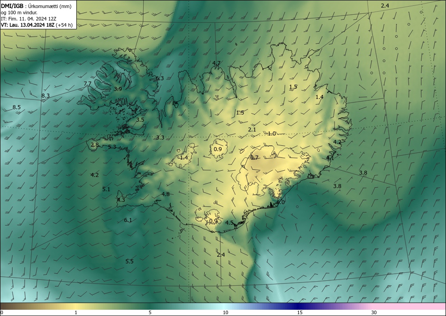
Task: Click the 8.5 value on the map
Action: [17, 107]
